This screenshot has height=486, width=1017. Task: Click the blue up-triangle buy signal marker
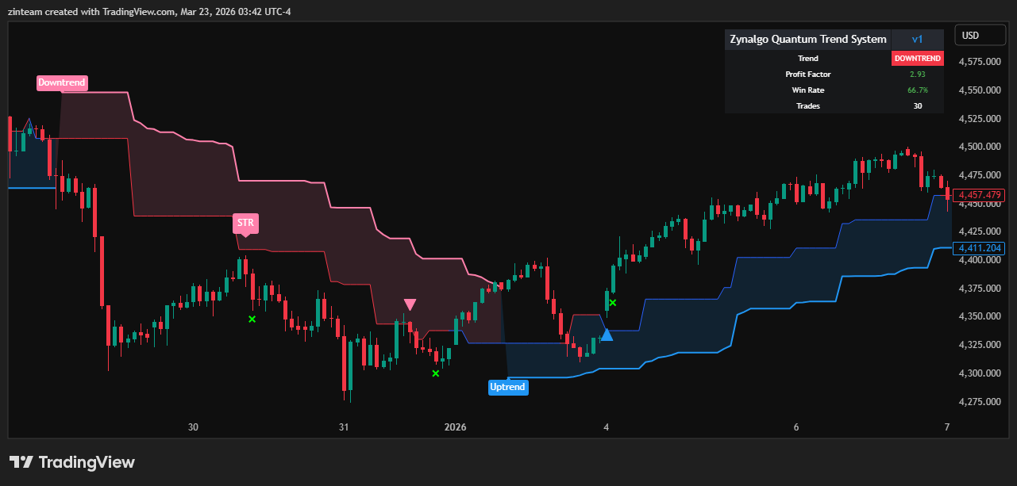coord(607,335)
